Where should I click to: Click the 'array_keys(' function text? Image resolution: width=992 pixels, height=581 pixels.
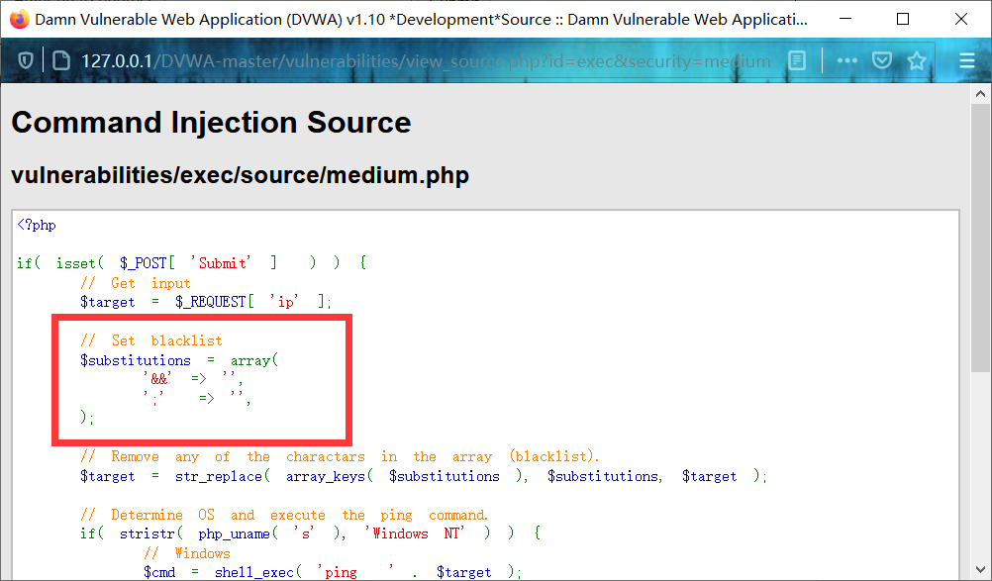[x=330, y=476]
